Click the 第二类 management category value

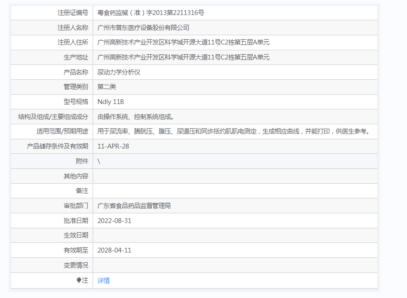(107, 87)
